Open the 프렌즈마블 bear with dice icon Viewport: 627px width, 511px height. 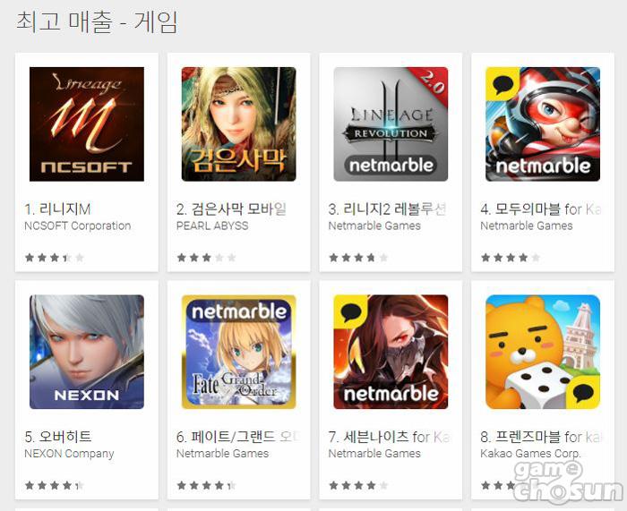point(543,352)
